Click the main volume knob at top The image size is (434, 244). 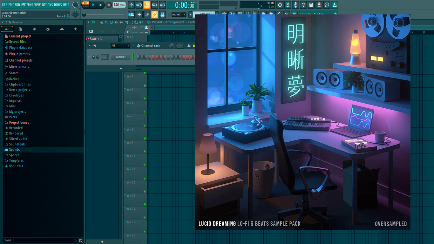pyautogui.click(x=76, y=5)
